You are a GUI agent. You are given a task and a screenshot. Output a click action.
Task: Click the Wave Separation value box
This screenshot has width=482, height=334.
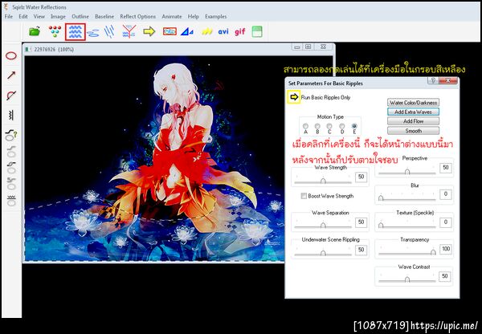361,222
